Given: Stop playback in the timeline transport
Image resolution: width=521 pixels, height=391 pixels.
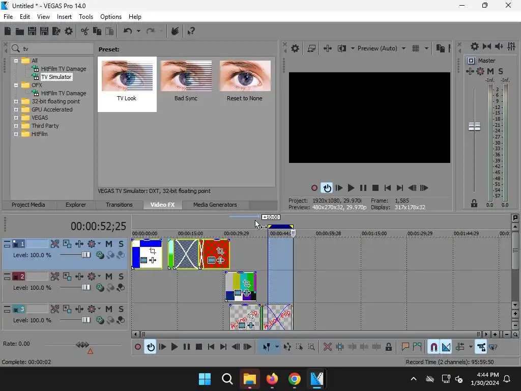Looking at the screenshot, I should point(199,347).
